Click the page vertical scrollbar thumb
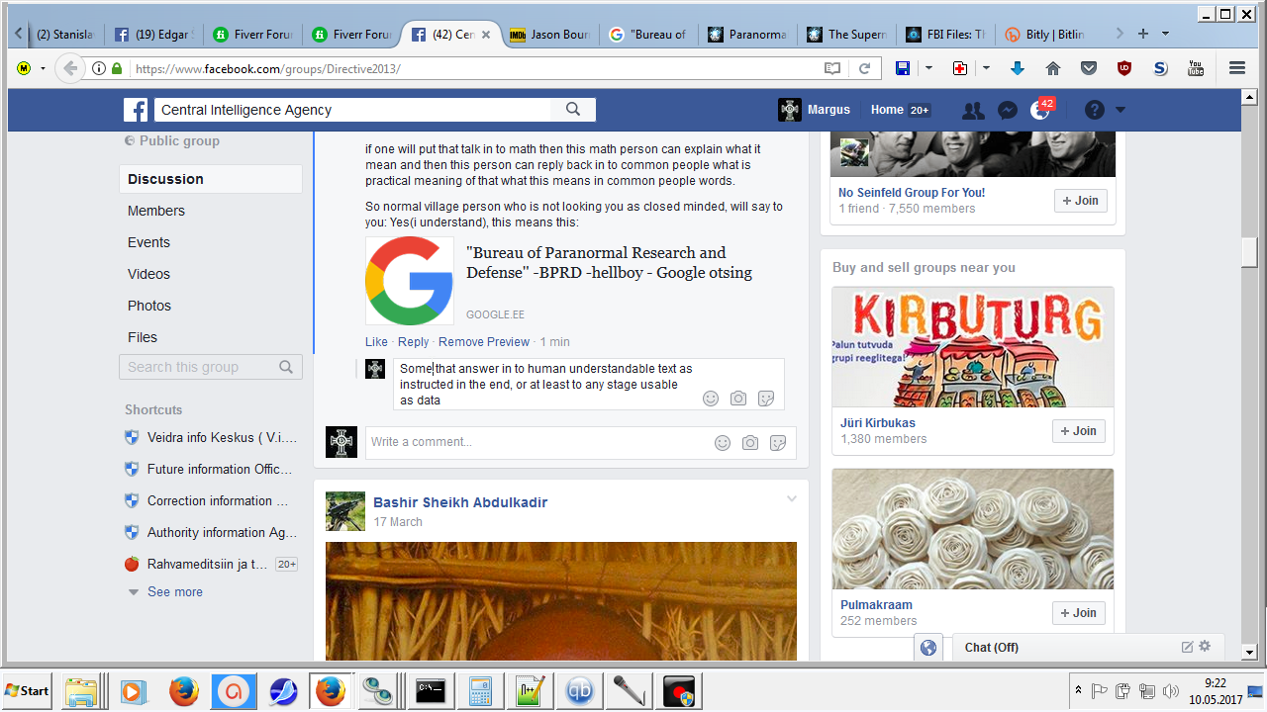This screenshot has height=712, width=1267. [x=1250, y=251]
